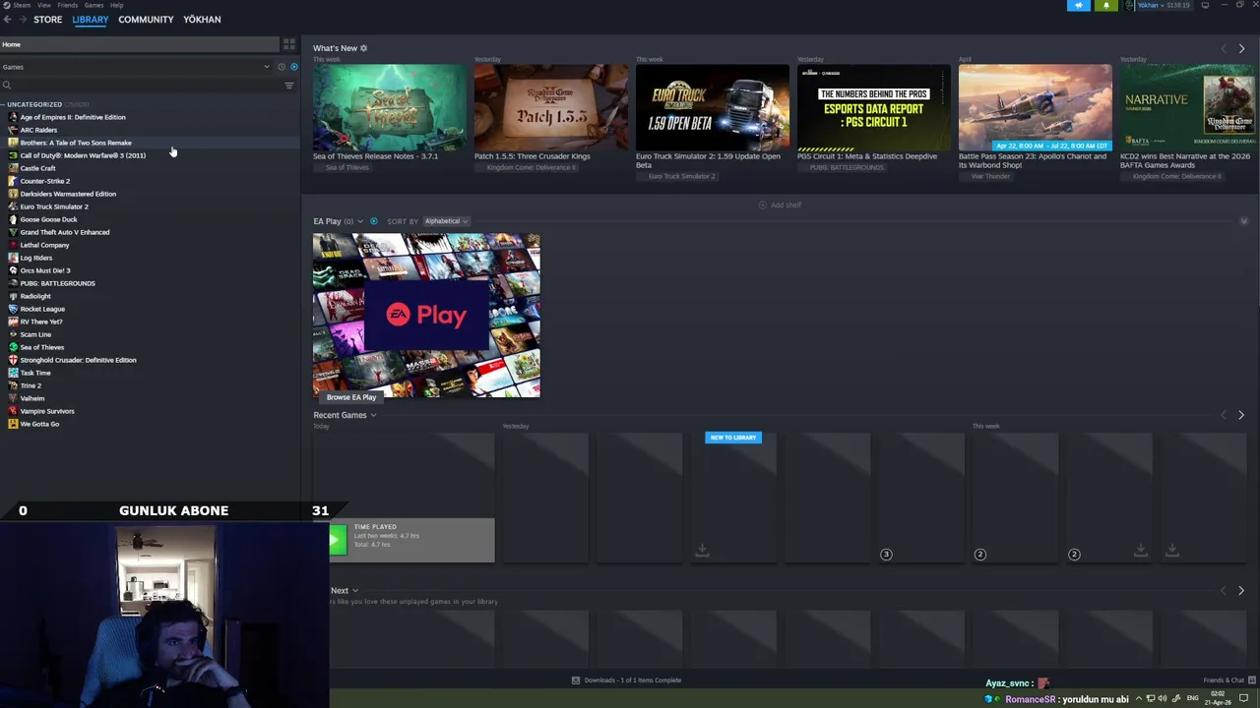Open the Help menu
This screenshot has width=1260, height=708.
(x=116, y=5)
